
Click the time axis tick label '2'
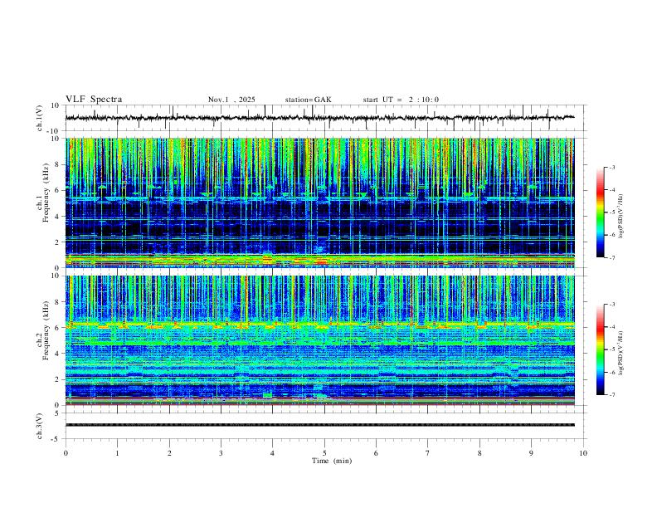[x=169, y=453]
